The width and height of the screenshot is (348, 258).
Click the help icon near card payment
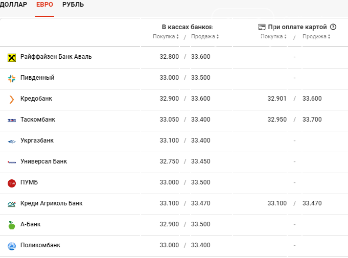click(333, 27)
